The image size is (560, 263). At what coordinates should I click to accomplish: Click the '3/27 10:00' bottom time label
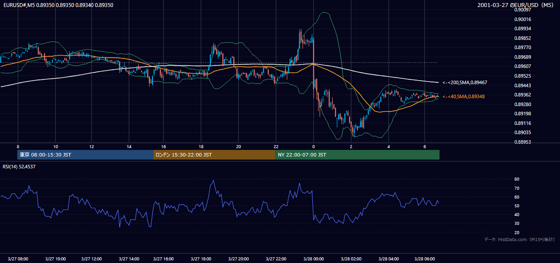pyautogui.click(x=55, y=259)
